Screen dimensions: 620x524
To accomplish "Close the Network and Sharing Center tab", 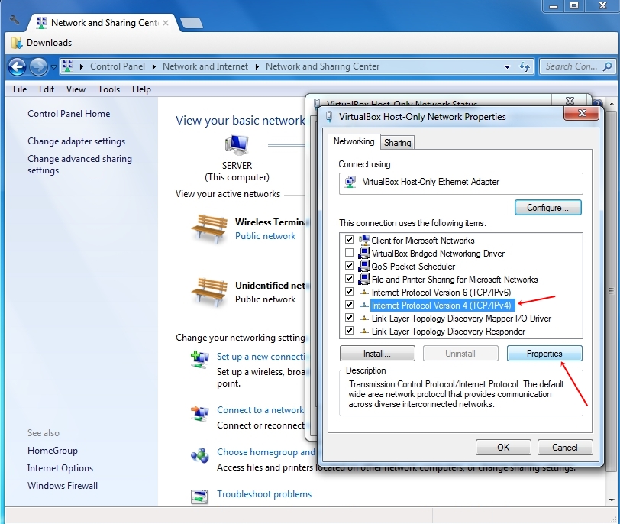I will tap(166, 23).
